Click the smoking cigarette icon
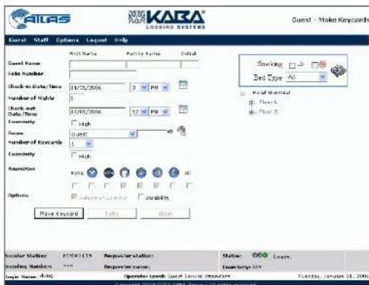The image size is (369, 285). tap(300, 64)
